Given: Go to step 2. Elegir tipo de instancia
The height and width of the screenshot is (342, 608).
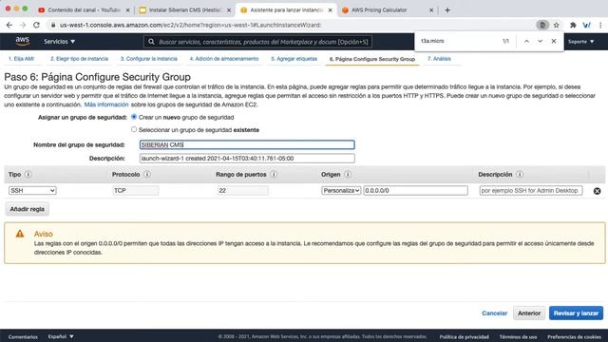Looking at the screenshot, I should pyautogui.click(x=79, y=59).
